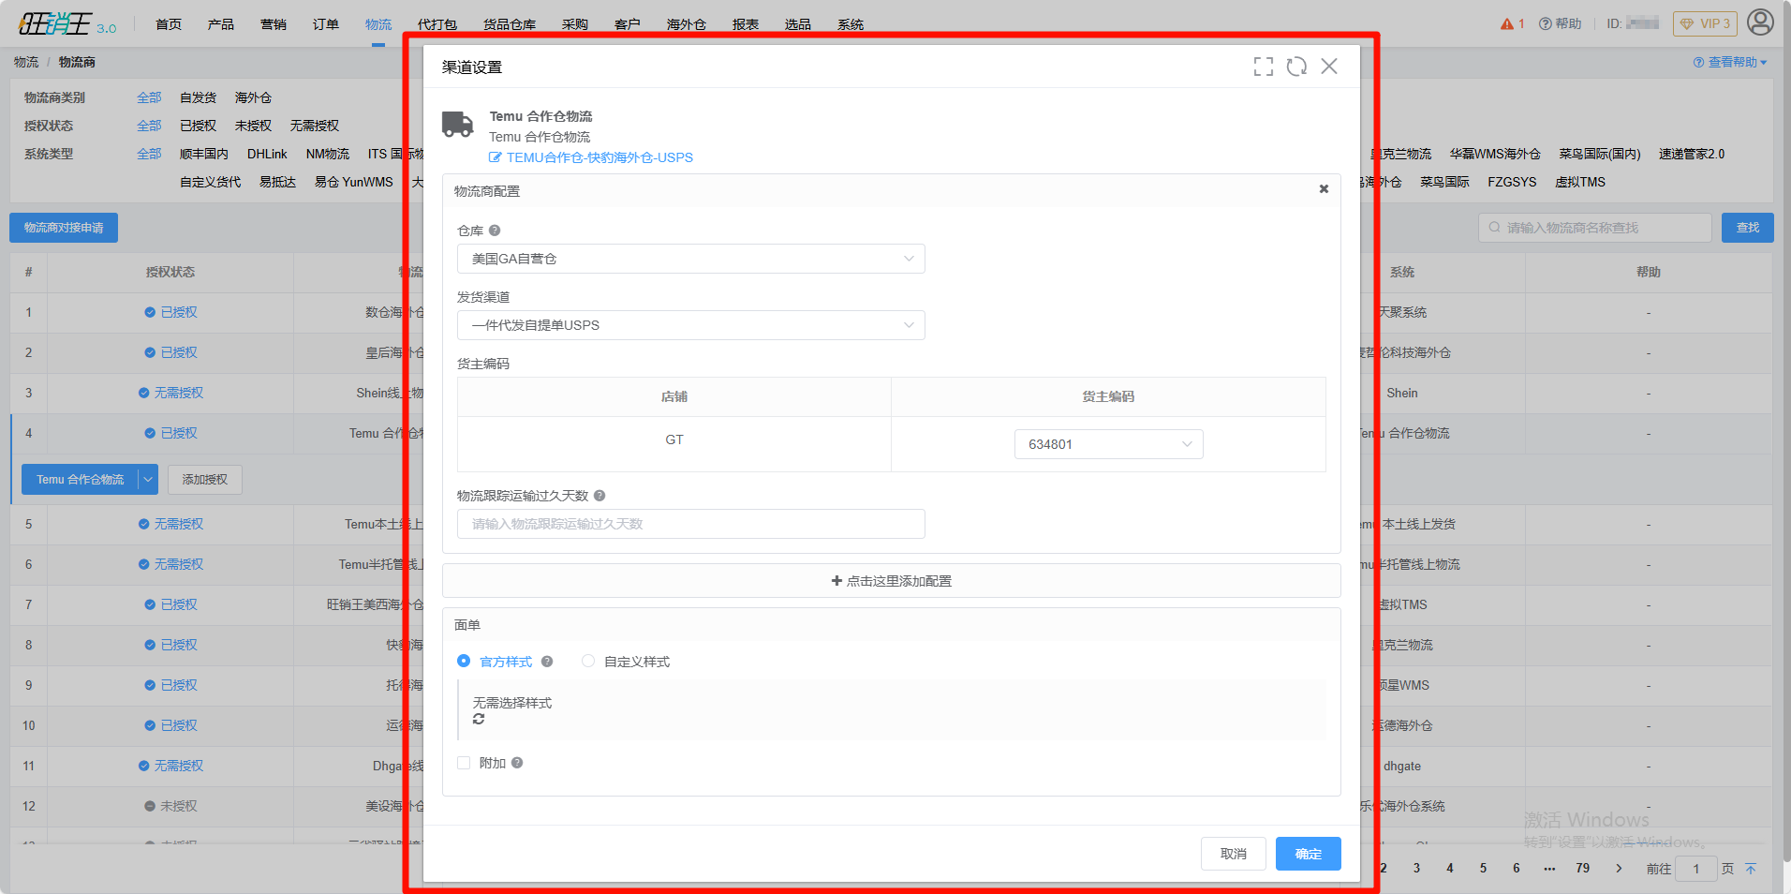Open the 系统 menu
Screen dimensions: 1791x894
click(x=851, y=24)
